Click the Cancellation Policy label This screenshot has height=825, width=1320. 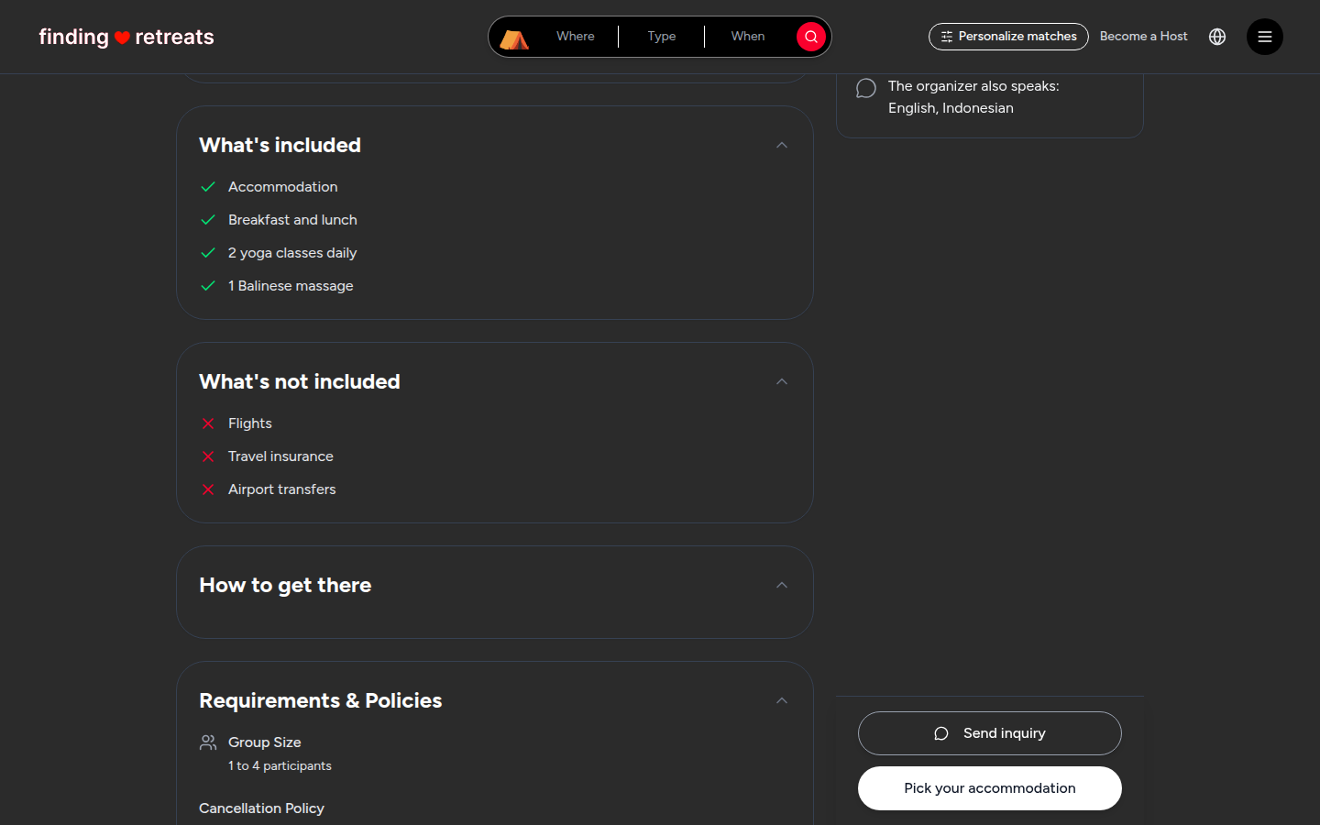(261, 808)
